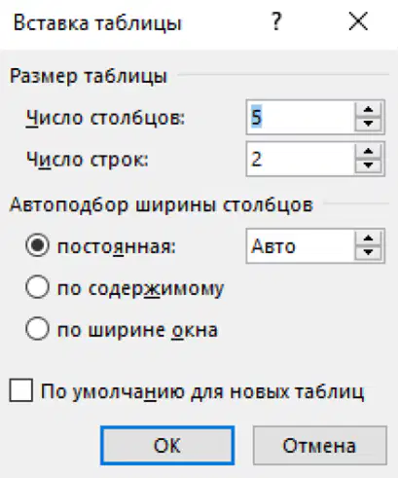Increase постоянная width with up arrow
Image resolution: width=399 pixels, height=478 pixels.
(368, 239)
